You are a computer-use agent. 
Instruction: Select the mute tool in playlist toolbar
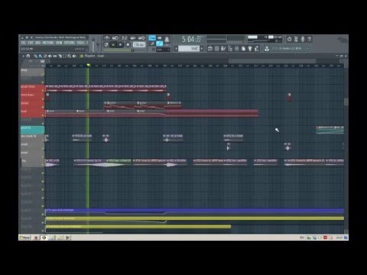coord(50,56)
